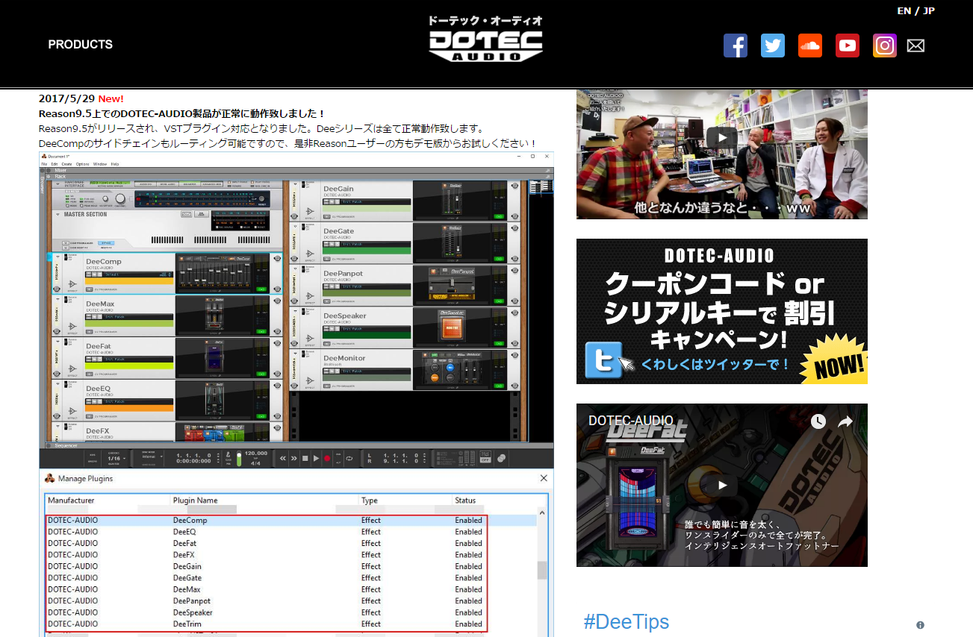The width and height of the screenshot is (973, 637).
Task: Click the mail envelope icon
Action: point(916,45)
